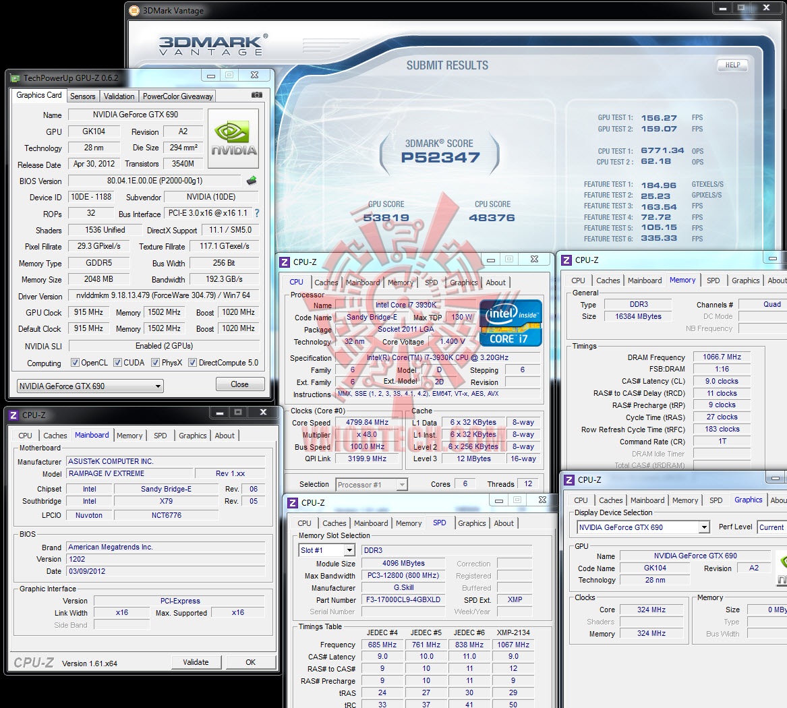Click the GPU-Z screenshot camera icon
Screen dimensions: 787x708
256,95
